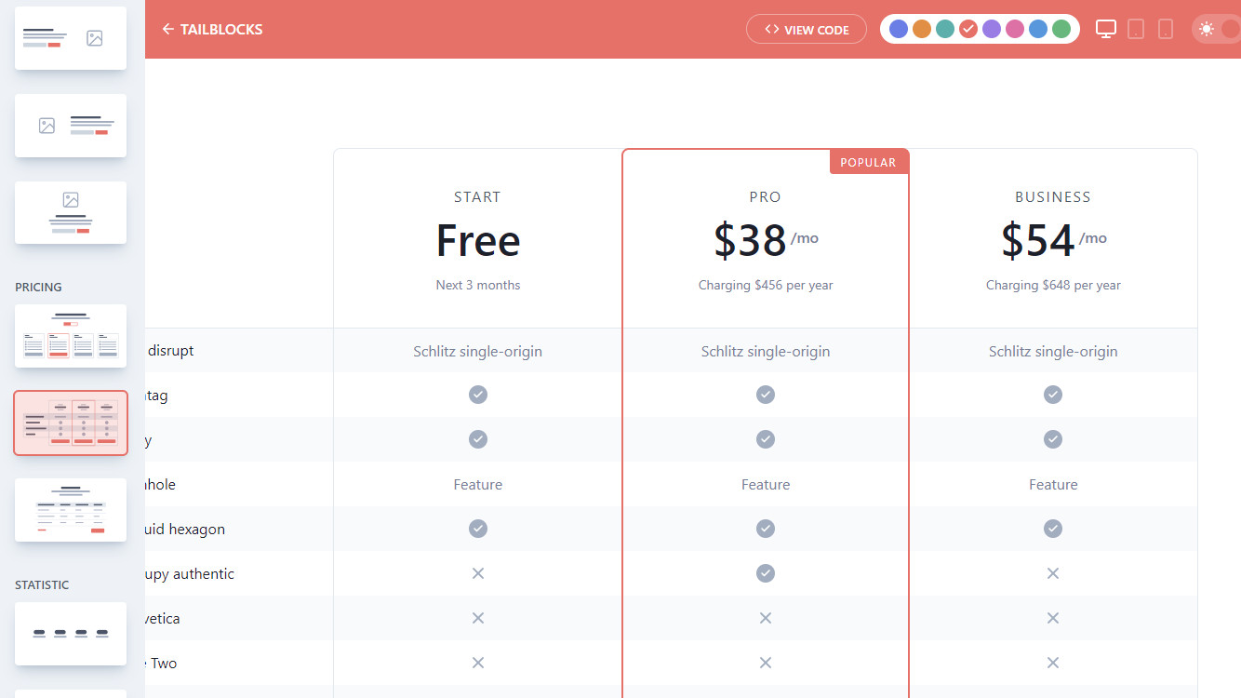Open the VIEW CODE button
1241x698 pixels.
807,29
